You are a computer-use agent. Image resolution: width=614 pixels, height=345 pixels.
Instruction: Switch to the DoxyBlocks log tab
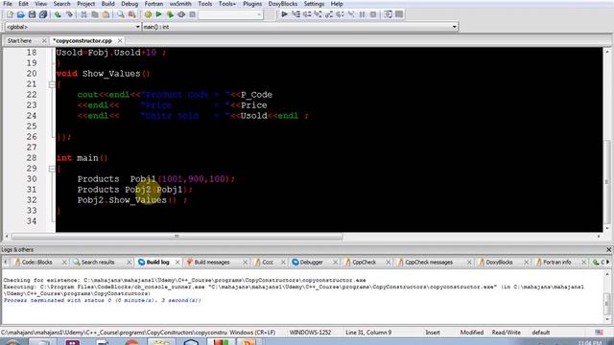(x=499, y=262)
